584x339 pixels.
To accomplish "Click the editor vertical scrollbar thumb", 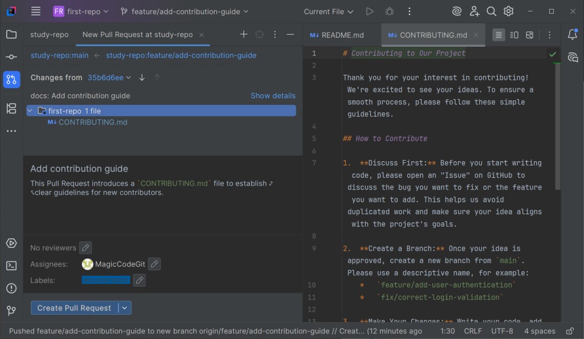I will (x=558, y=126).
